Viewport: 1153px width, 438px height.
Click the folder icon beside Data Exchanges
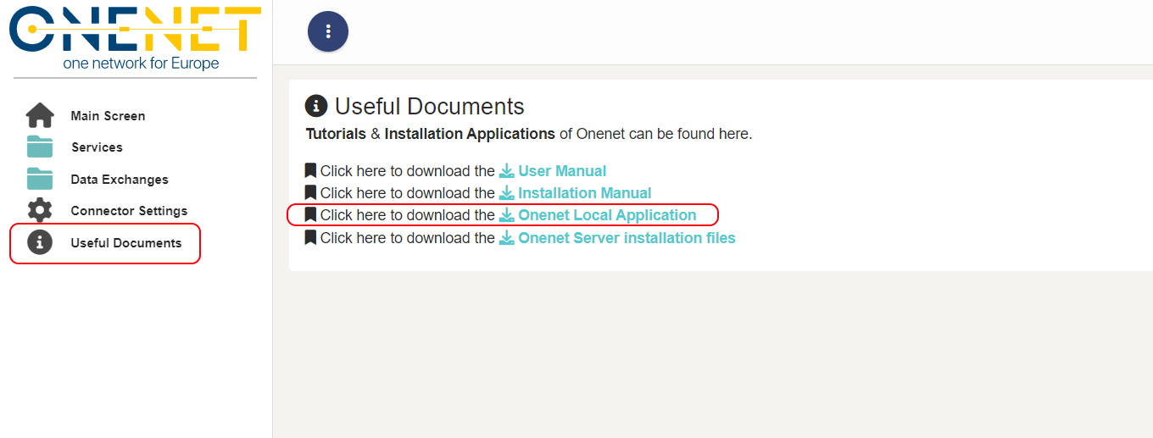[x=40, y=179]
